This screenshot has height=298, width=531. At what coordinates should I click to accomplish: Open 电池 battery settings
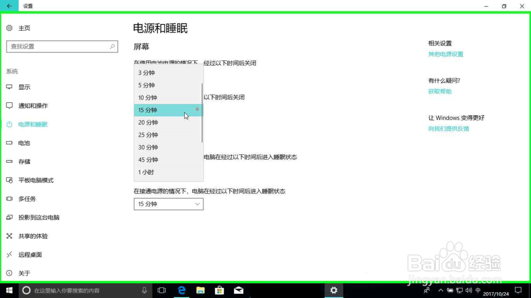tap(24, 143)
